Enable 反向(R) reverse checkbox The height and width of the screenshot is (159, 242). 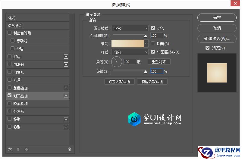153,43
